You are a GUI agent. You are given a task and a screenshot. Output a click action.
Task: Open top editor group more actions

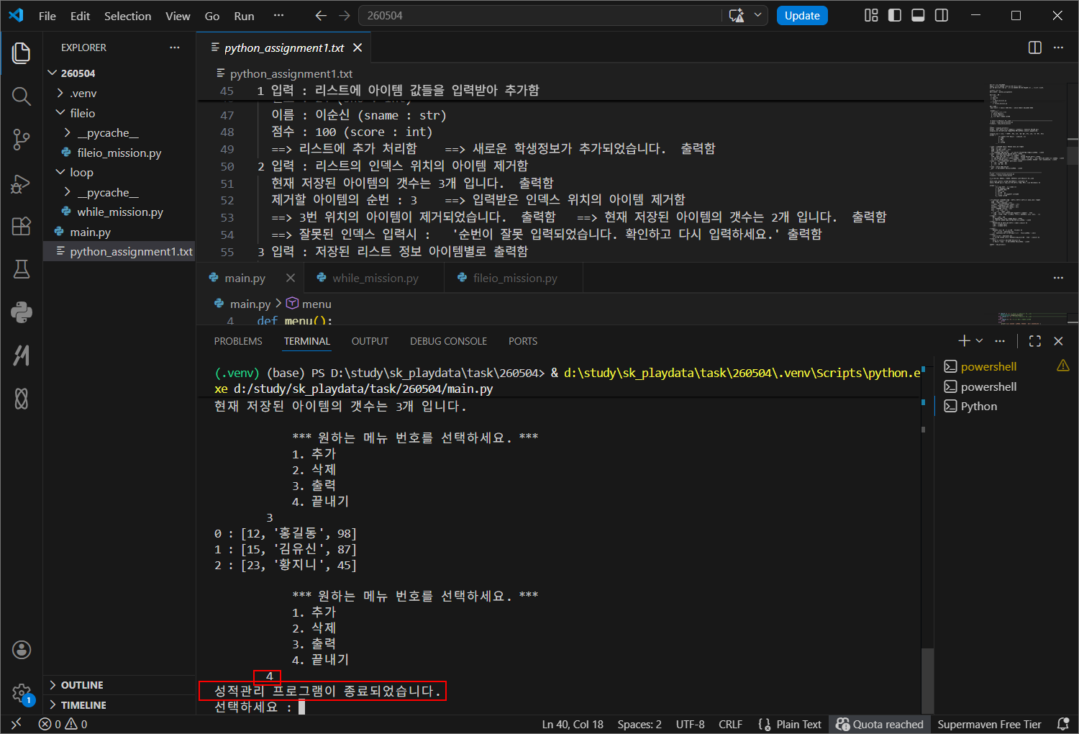click(x=1058, y=47)
